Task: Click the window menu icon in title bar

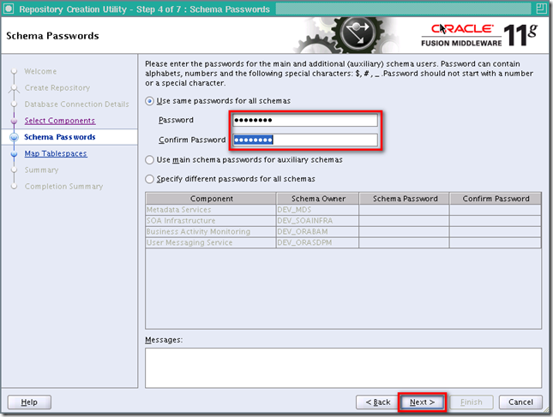Action: click(x=9, y=9)
